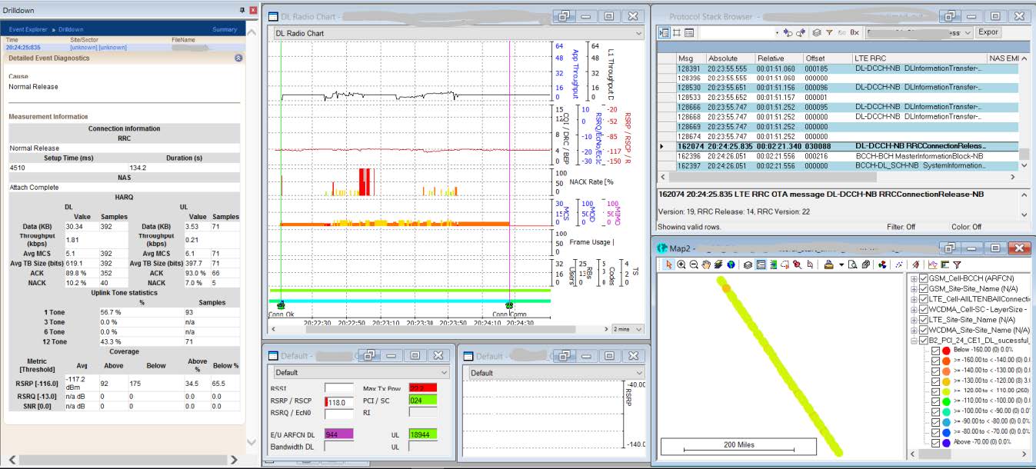The width and height of the screenshot is (1036, 469).
Task: Uncheck LTE_Site-Site_Name layer checkbox
Action: 924,319
